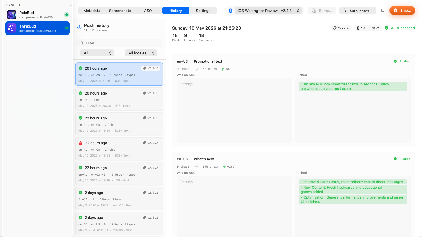Viewport: 421px width, 237px height.
Task: Click the ThinkBud app icon
Action: pos(12,28)
